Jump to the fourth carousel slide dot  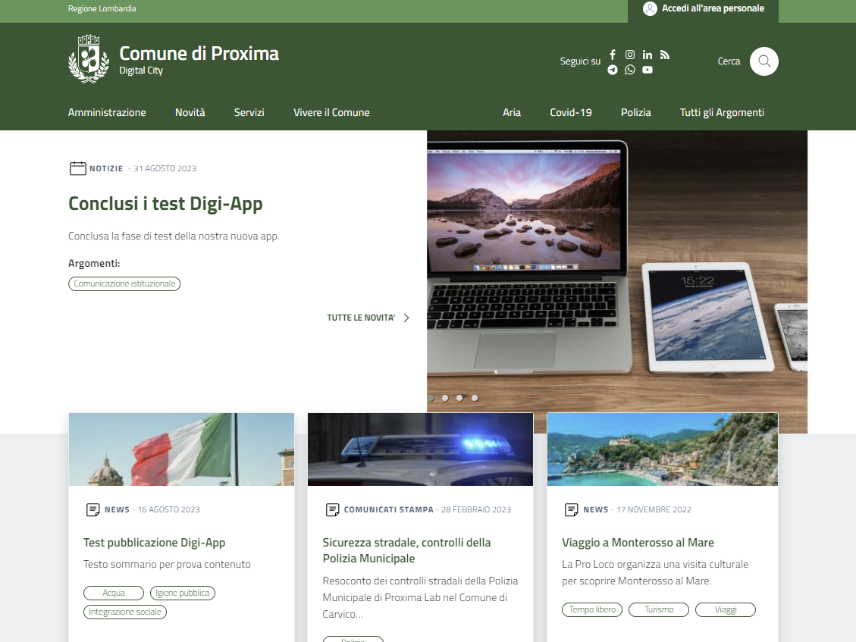pyautogui.click(x=475, y=397)
